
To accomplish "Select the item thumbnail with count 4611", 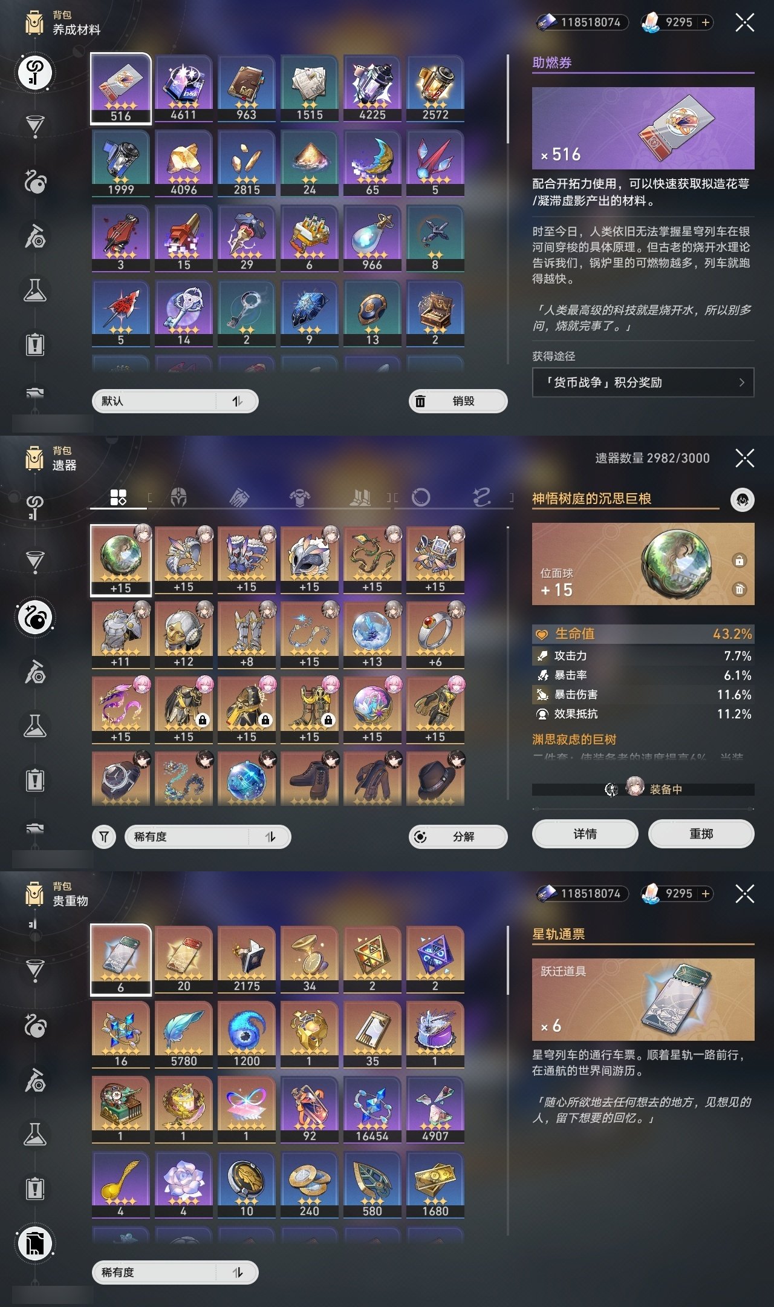I will [x=184, y=88].
